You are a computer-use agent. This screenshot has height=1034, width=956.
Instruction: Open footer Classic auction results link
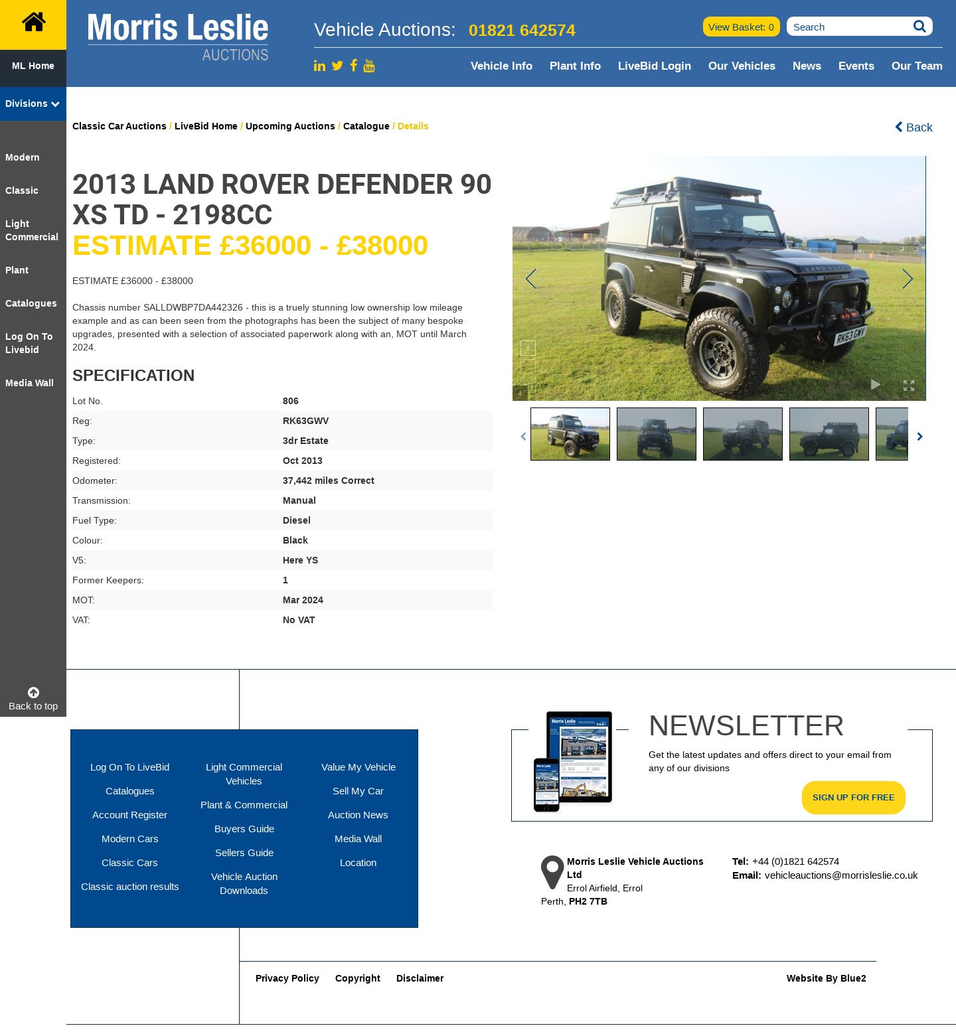click(130, 887)
